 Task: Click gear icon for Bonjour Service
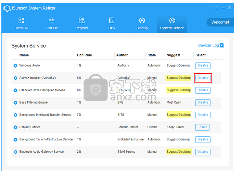(15, 127)
